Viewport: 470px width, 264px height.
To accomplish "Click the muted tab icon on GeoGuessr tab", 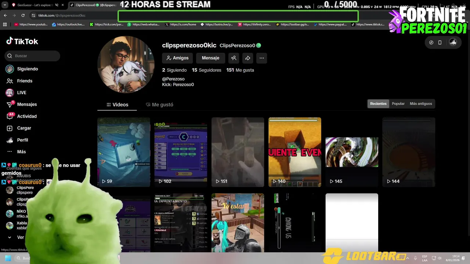I will pos(57,5).
